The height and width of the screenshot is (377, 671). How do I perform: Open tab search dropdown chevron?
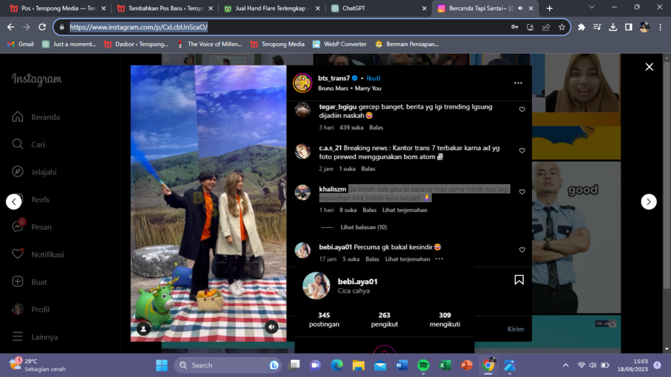coord(592,7)
